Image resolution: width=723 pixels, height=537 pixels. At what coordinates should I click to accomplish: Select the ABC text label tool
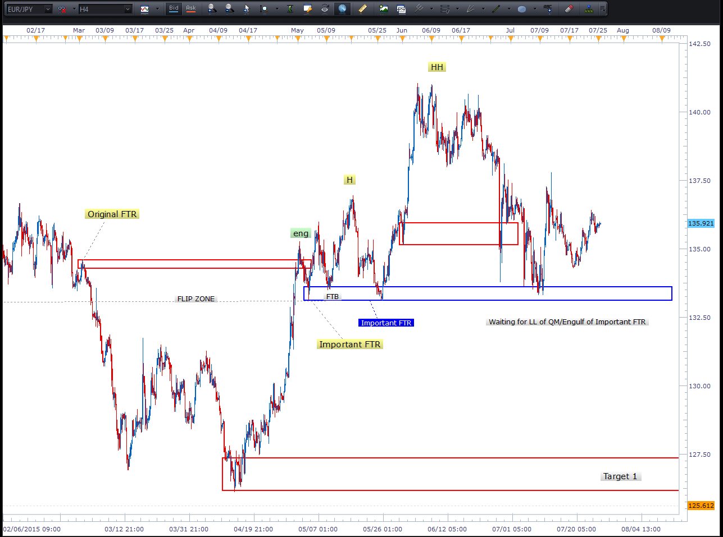[548, 8]
